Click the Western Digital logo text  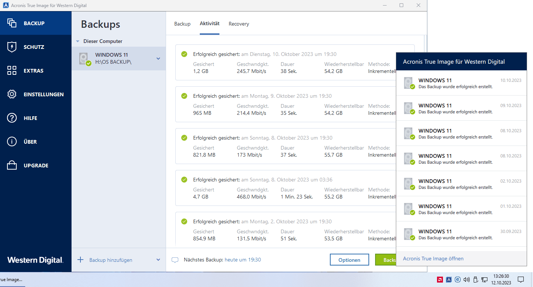pyautogui.click(x=35, y=260)
